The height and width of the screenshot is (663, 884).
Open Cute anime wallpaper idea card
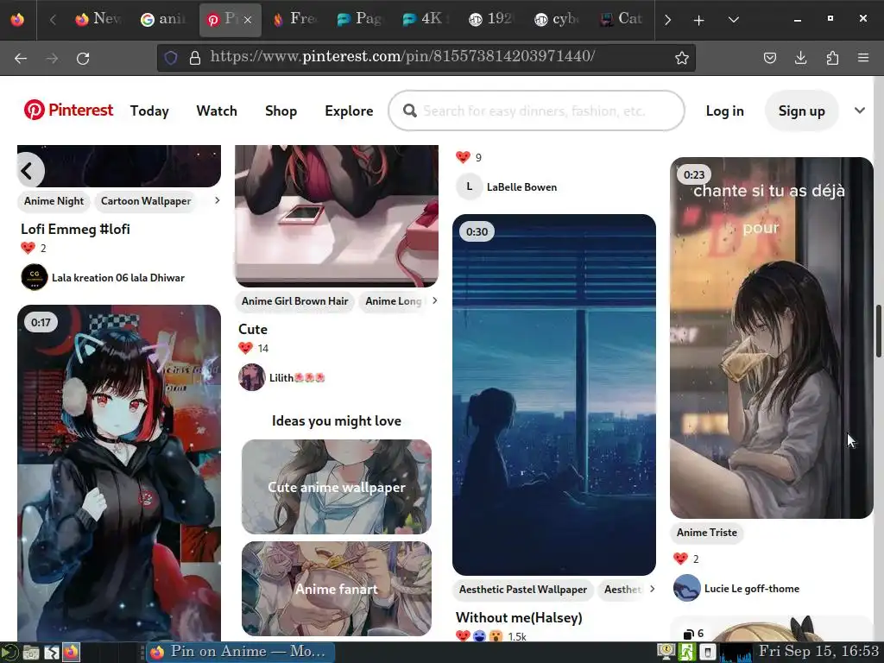[x=337, y=487]
